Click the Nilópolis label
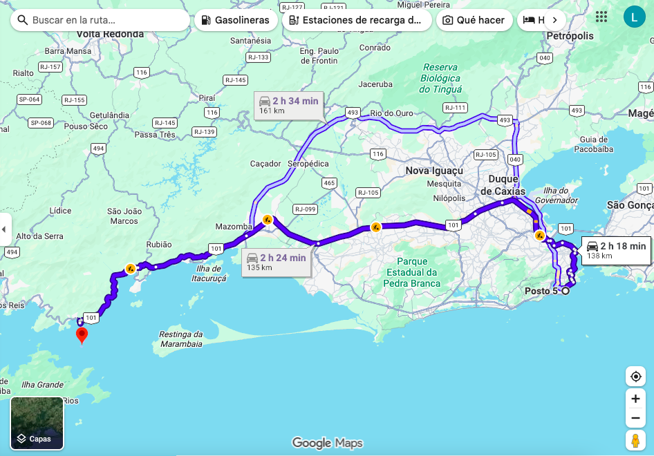Viewport: 654px width, 456px height. pos(449,198)
